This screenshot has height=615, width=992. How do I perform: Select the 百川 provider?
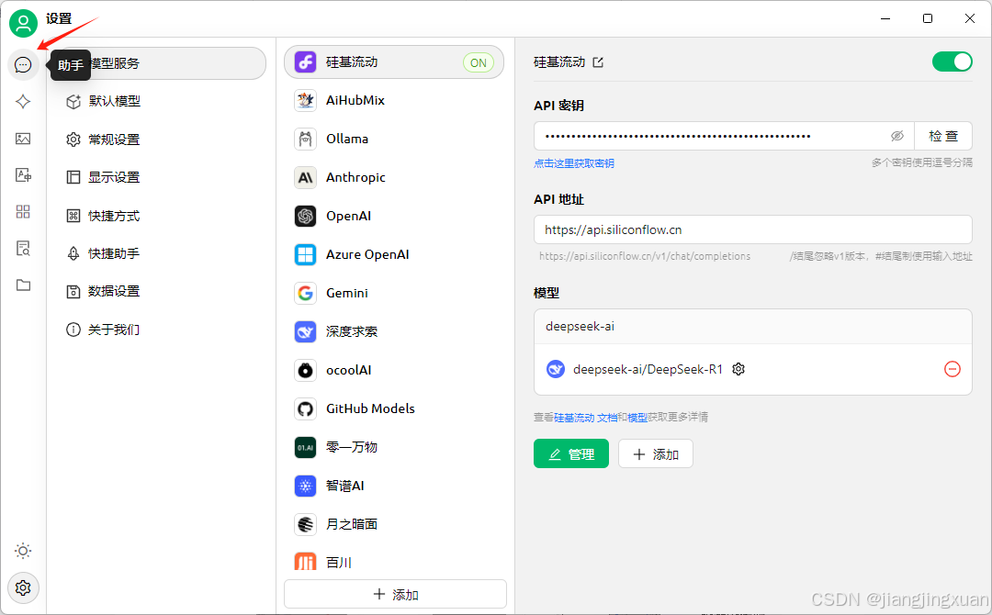click(394, 562)
